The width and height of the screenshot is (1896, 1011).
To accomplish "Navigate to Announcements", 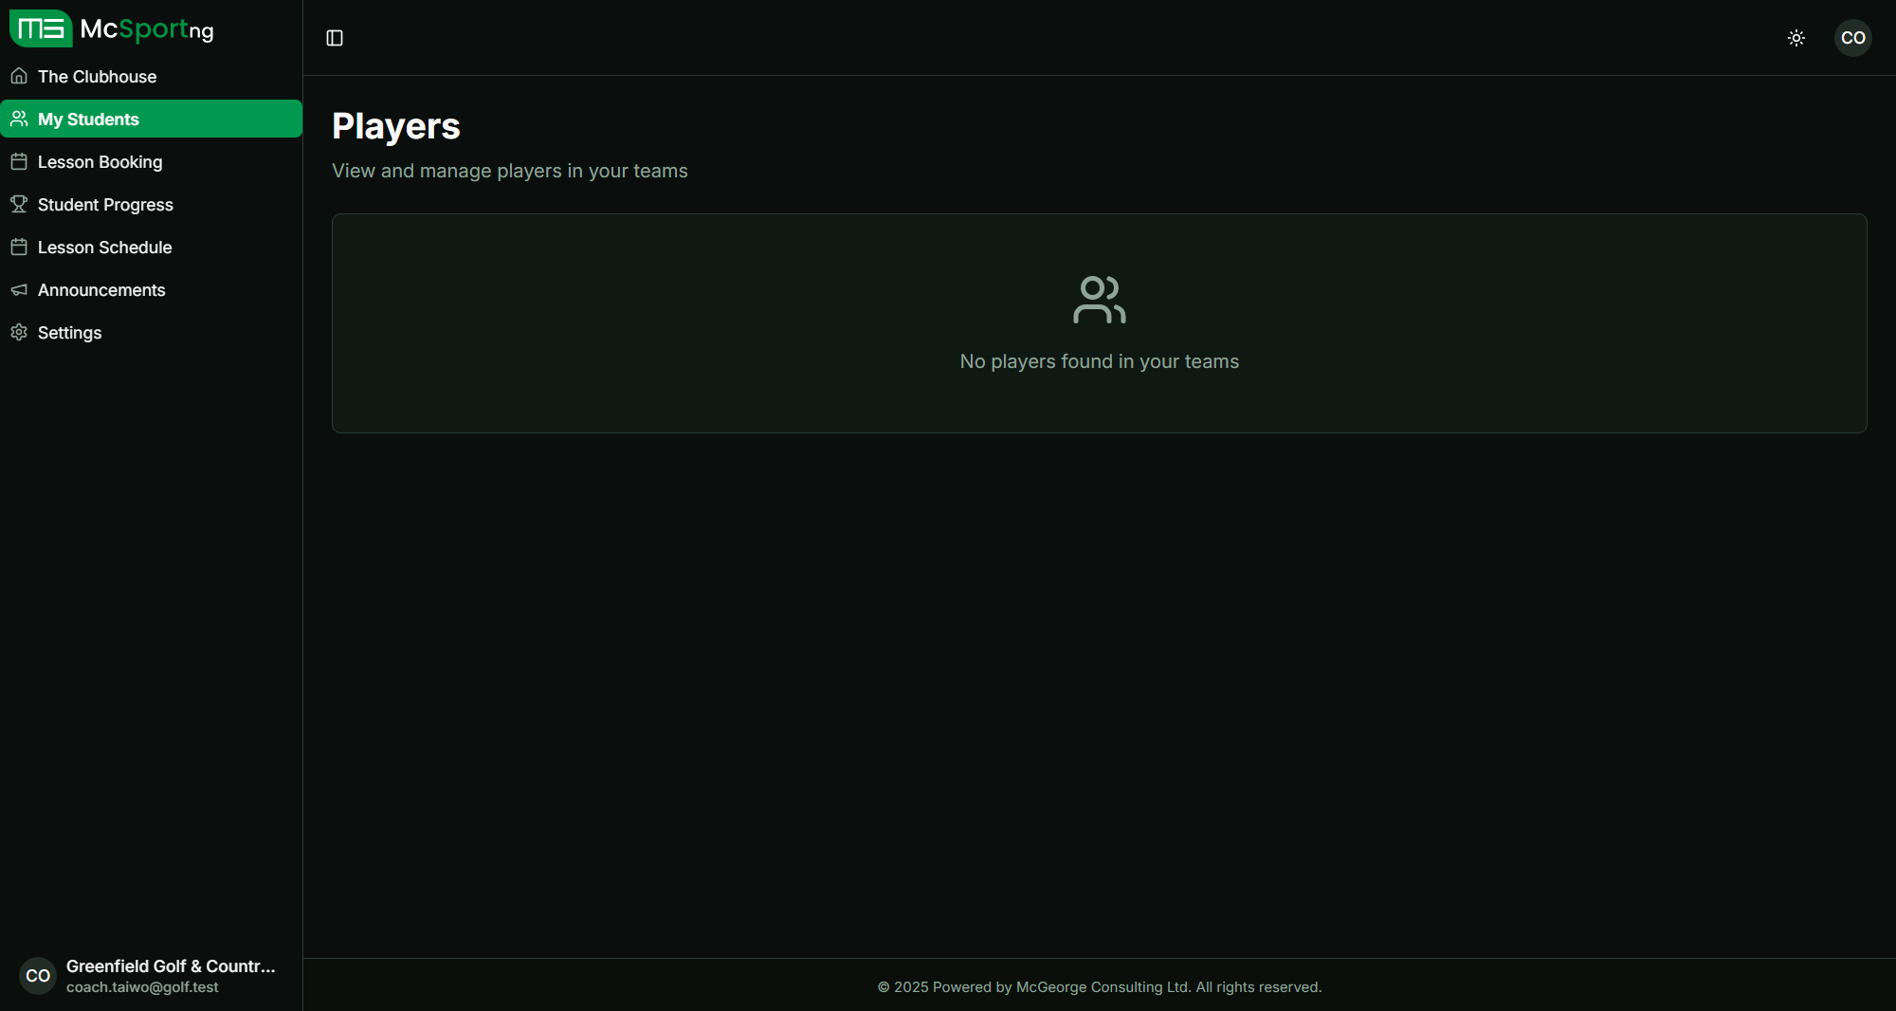I will [101, 290].
